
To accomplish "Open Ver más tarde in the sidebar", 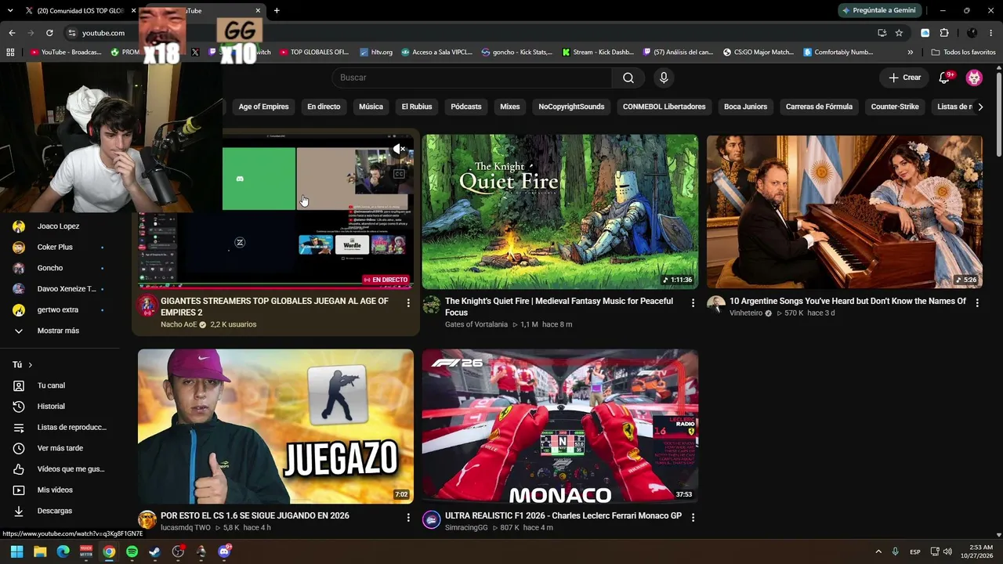I will click(x=60, y=448).
